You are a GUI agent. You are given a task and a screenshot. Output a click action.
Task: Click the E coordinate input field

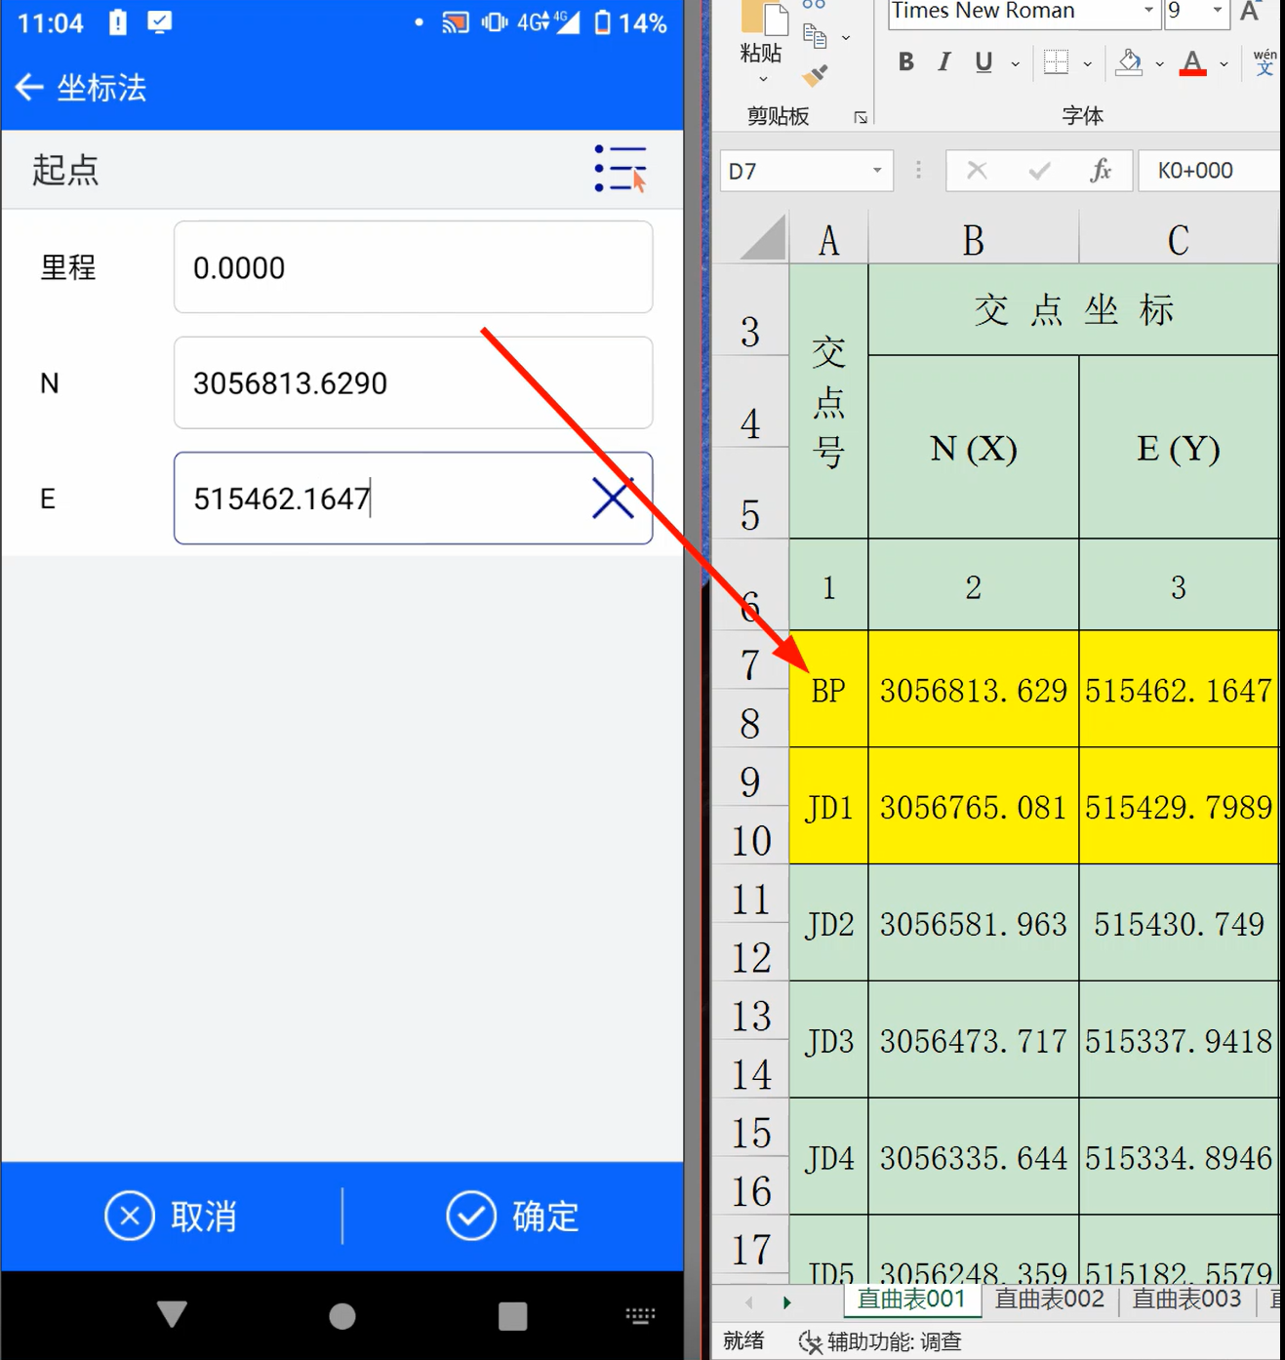pyautogui.click(x=413, y=499)
